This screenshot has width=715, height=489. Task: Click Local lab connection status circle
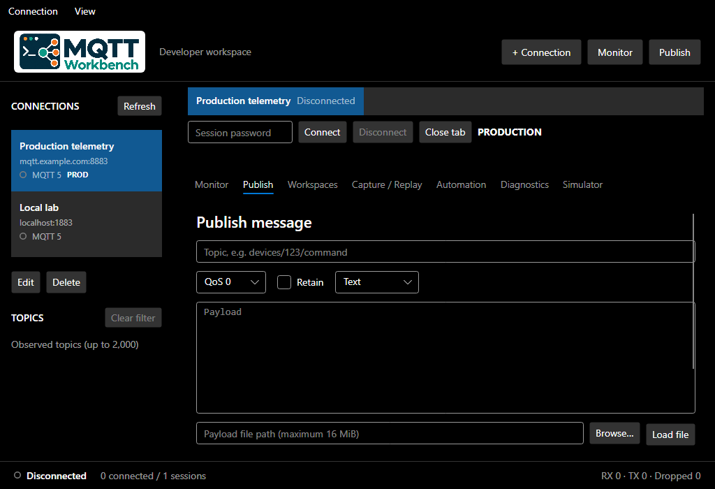[x=23, y=236]
